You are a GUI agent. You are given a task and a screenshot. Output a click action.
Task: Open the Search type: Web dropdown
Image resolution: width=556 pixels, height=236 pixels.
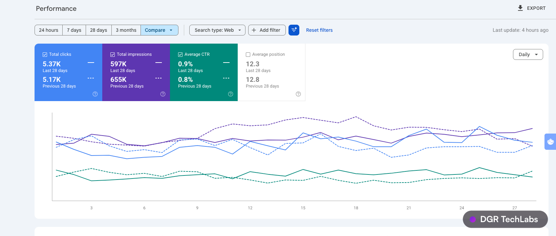point(217,30)
